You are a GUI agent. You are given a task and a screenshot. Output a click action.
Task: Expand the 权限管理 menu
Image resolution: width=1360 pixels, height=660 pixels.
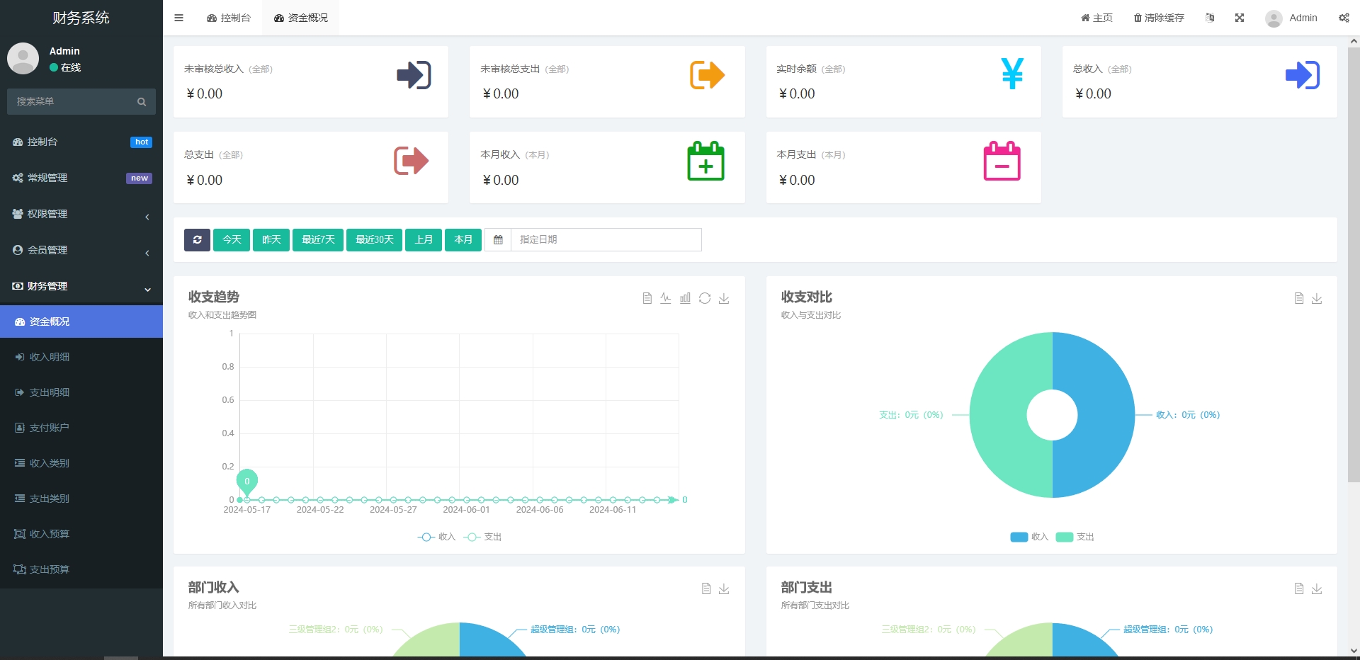[x=81, y=214]
